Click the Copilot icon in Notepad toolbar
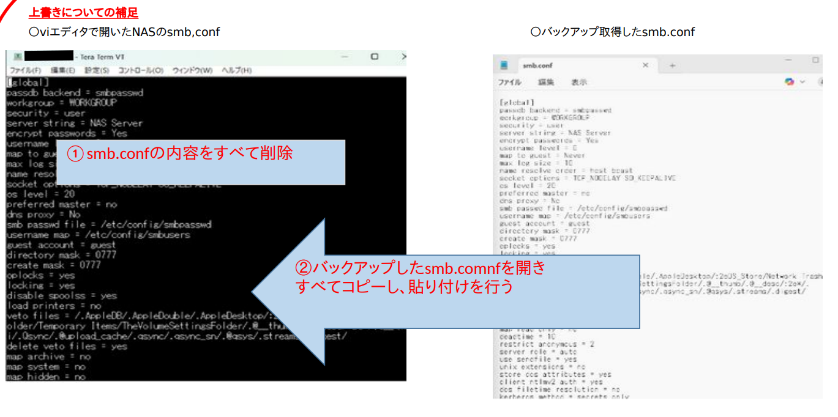 (x=790, y=81)
